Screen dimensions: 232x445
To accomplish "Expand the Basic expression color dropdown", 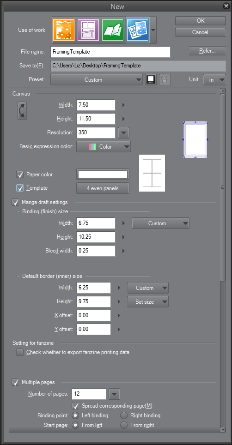I will (x=104, y=147).
